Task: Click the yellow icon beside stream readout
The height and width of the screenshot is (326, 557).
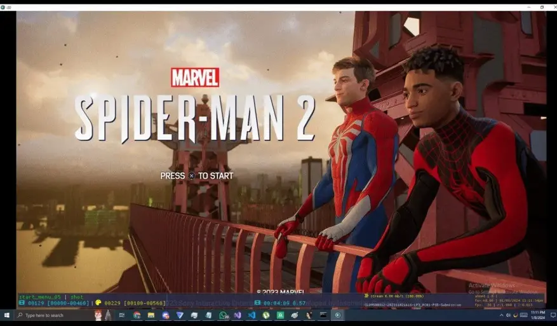Action: coord(366,295)
